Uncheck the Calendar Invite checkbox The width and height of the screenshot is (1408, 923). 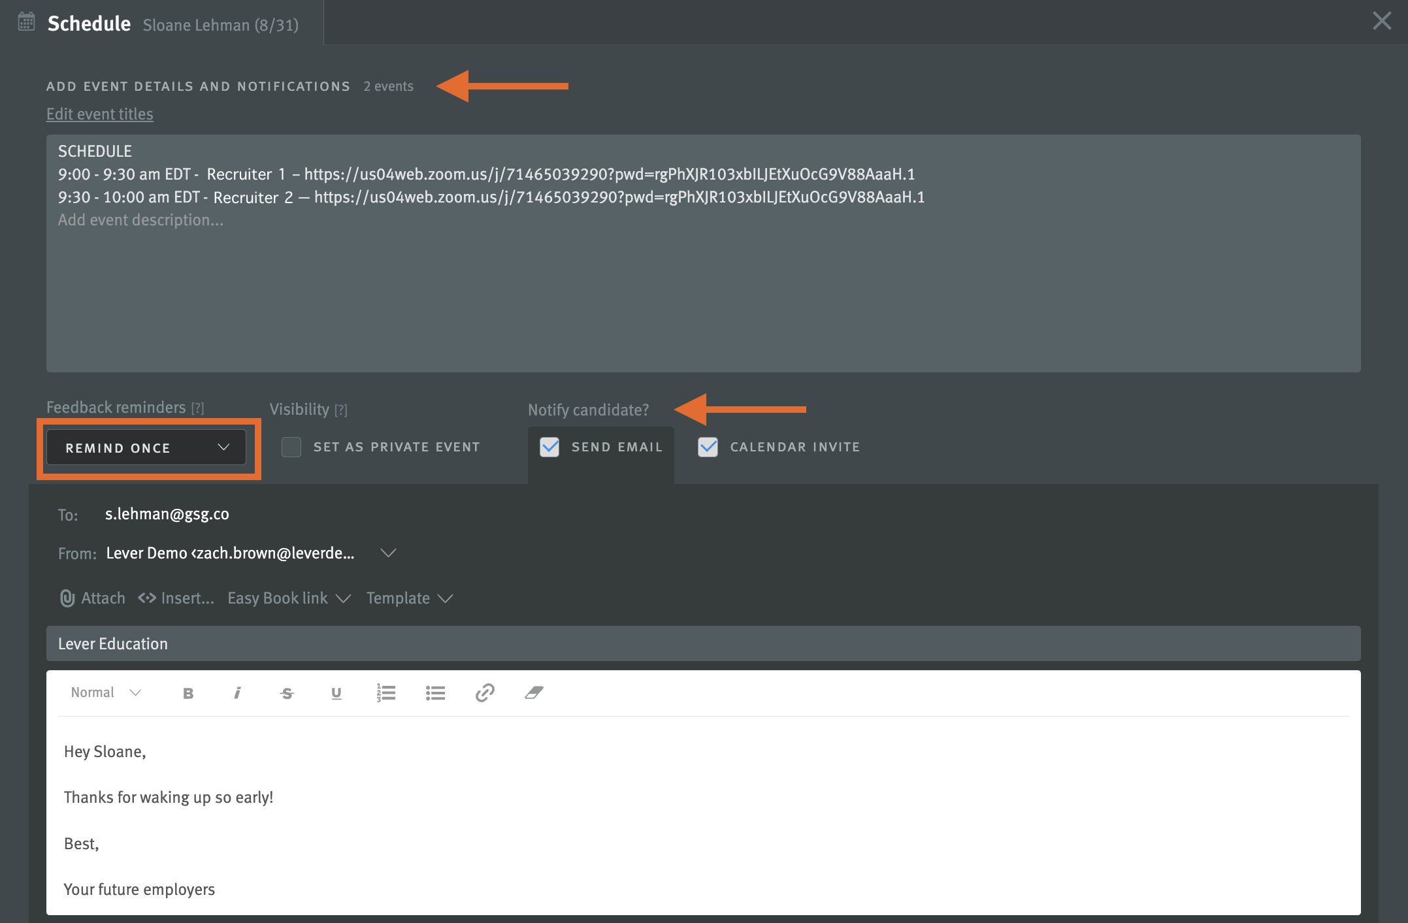coord(708,447)
